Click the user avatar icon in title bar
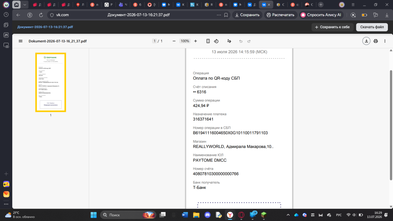The image size is (393, 221). click(342, 5)
